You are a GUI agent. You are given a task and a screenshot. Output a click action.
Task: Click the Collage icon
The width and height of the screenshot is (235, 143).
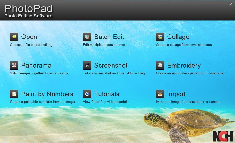[x=160, y=37]
